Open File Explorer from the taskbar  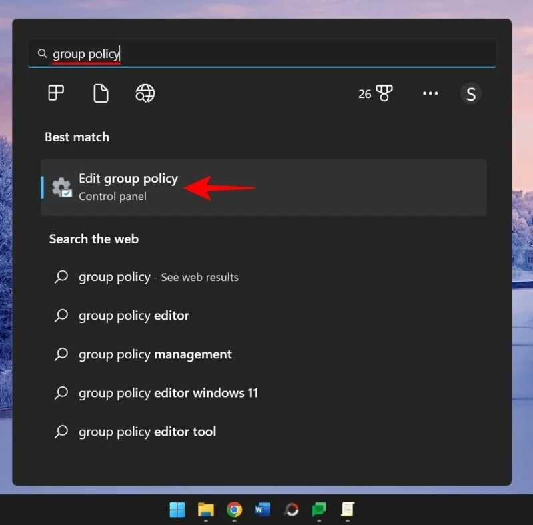pos(206,510)
